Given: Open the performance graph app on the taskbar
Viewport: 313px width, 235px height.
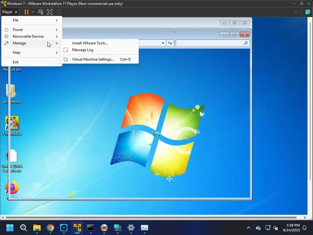Looking at the screenshot, I should click(x=144, y=228).
